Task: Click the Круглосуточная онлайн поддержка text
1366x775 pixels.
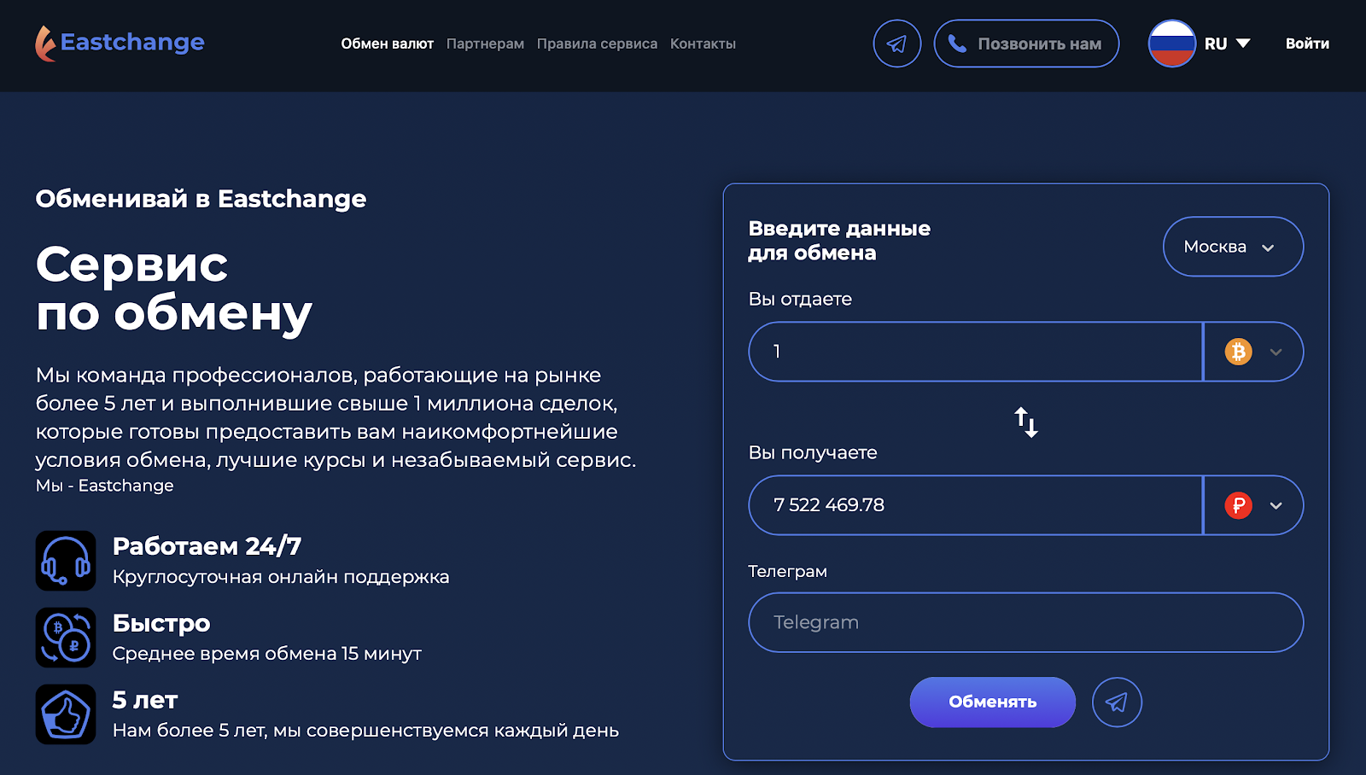Action: pyautogui.click(x=281, y=577)
